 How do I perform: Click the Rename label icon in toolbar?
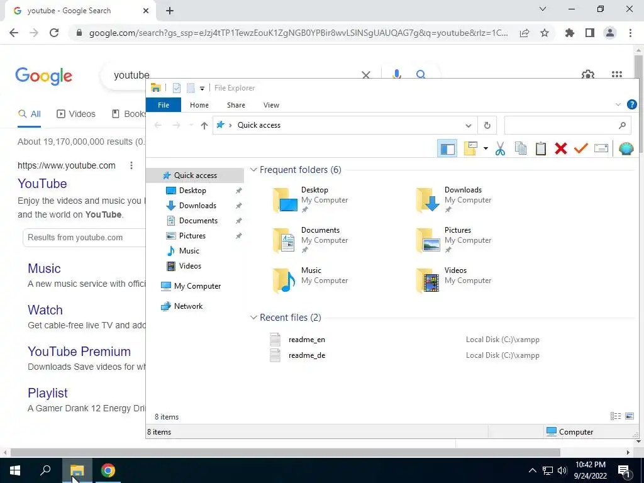coord(601,148)
